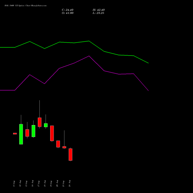This screenshot has width=193, height=193.
Task: Click the green candle above 14 Aug
Action: 34,131
